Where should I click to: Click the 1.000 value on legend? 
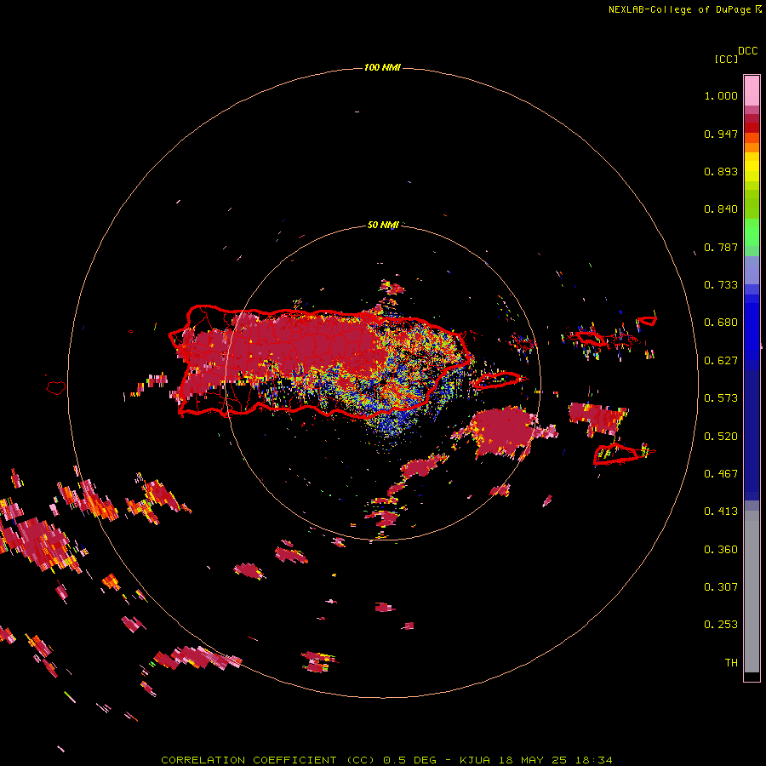click(x=721, y=95)
